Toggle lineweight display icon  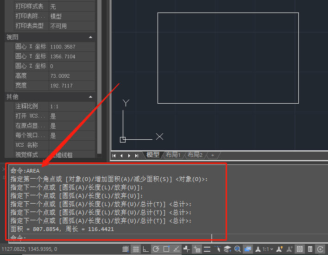207,249
